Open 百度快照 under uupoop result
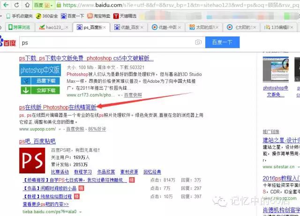Image resolution: width=300 pixels, height=216 pixels. 75,129
